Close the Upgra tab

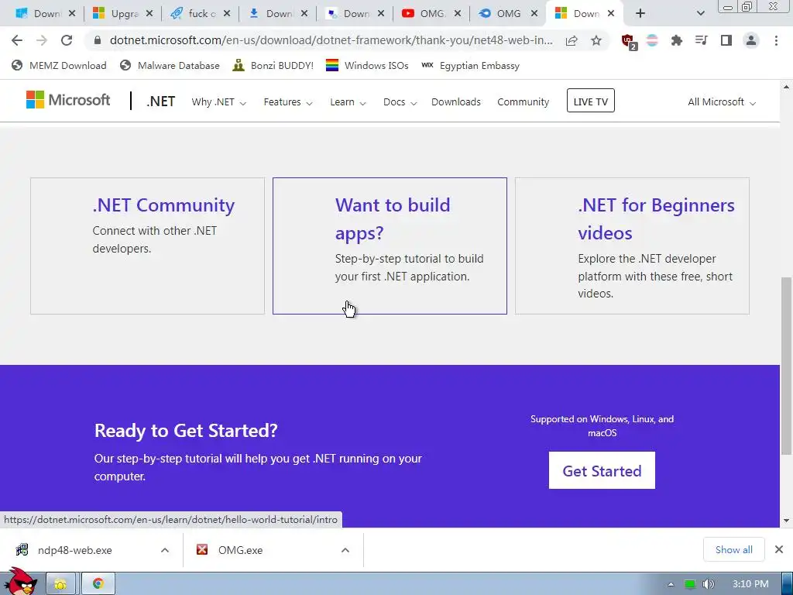[x=149, y=14]
